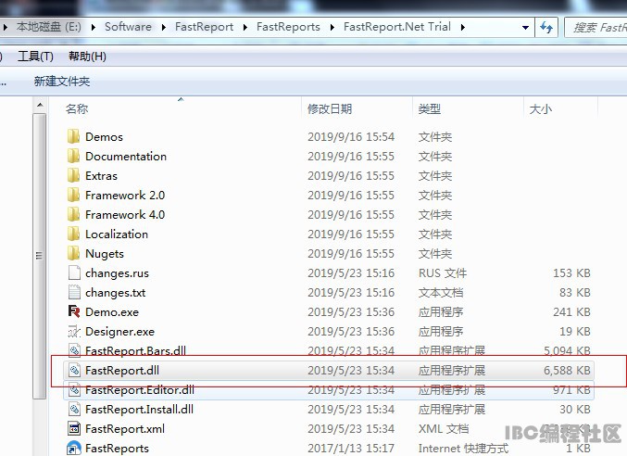The image size is (627, 456).
Task: Open the Demos folder icon
Action: pos(73,137)
